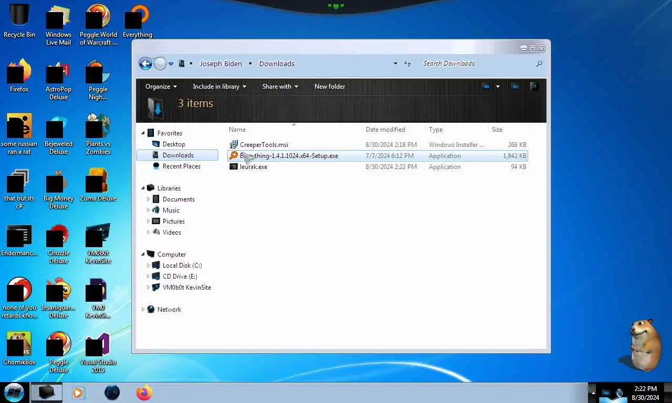Viewport: 672px width, 403px height.
Task: Click the Forward navigation arrow in Explorer
Action: point(160,63)
